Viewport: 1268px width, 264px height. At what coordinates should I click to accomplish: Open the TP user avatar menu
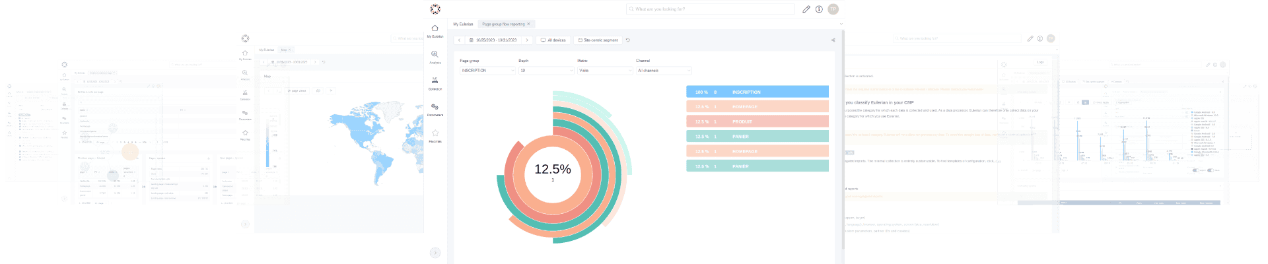[833, 9]
